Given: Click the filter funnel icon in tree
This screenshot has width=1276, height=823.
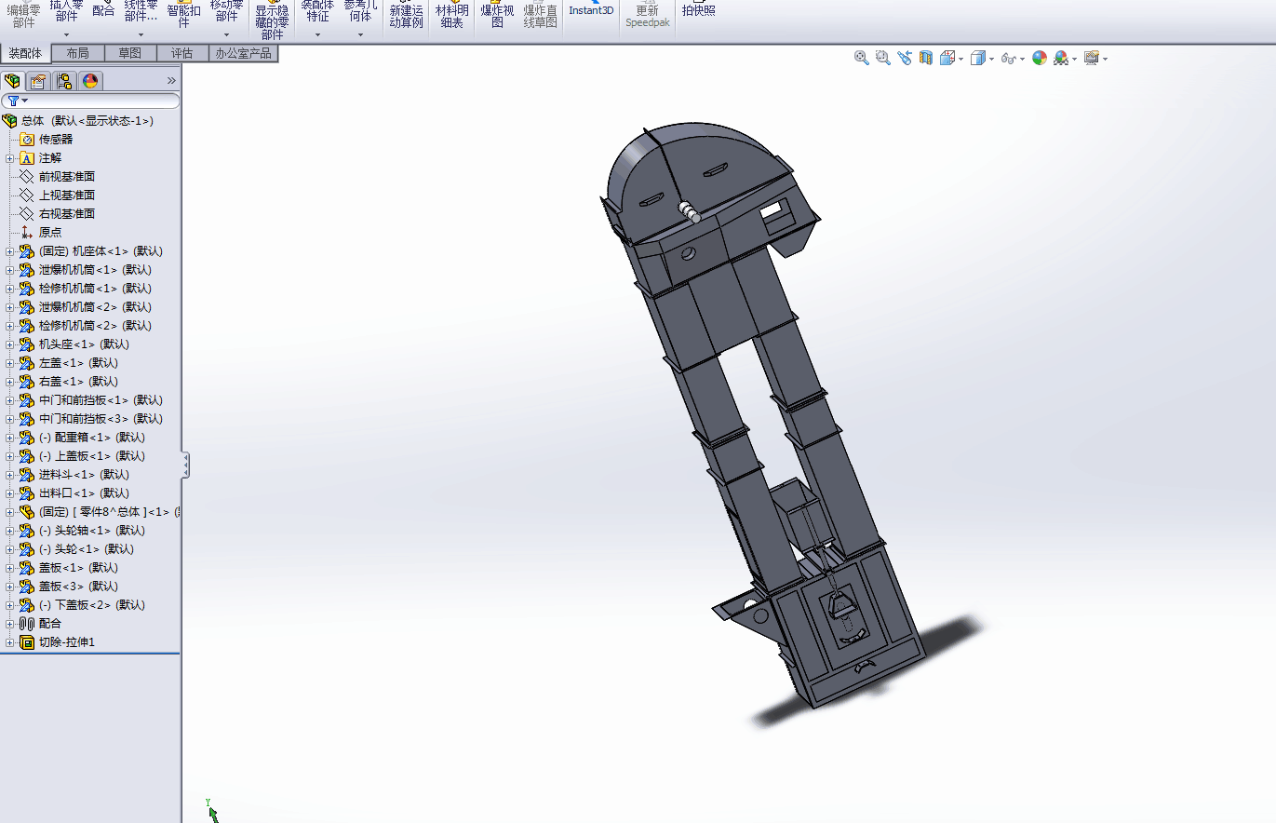Looking at the screenshot, I should point(13,101).
